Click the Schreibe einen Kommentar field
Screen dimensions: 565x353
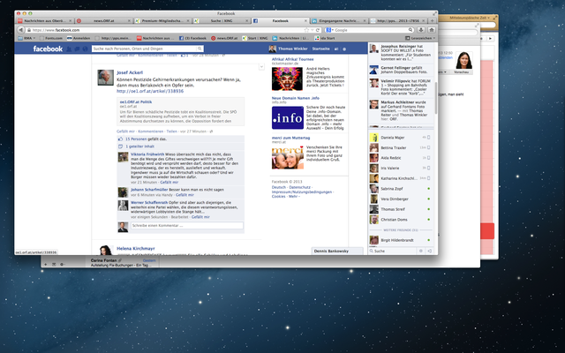(x=186, y=226)
